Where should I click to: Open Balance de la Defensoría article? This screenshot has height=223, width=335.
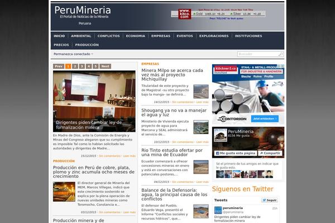[x=174, y=195]
